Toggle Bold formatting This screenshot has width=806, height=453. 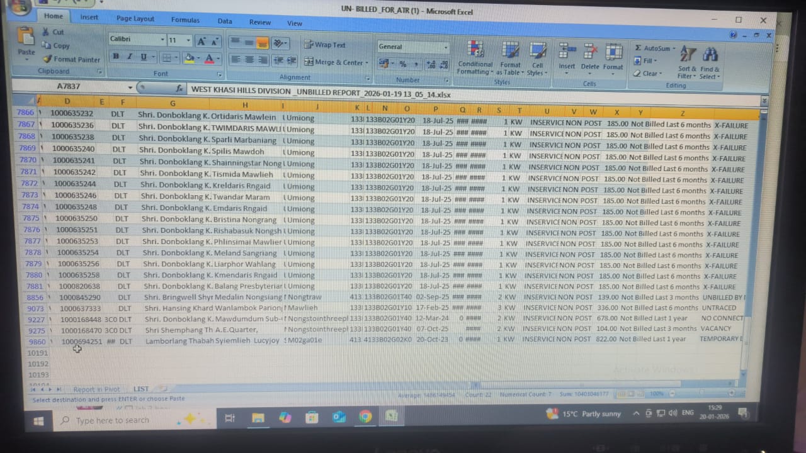116,56
